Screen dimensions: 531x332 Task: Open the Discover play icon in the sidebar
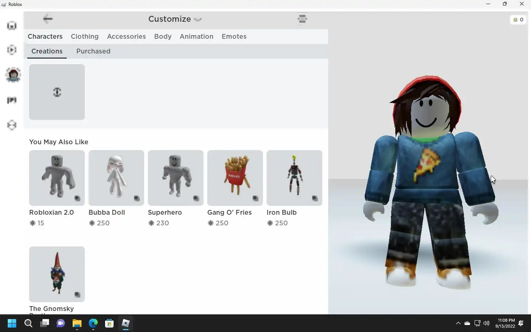(12, 50)
